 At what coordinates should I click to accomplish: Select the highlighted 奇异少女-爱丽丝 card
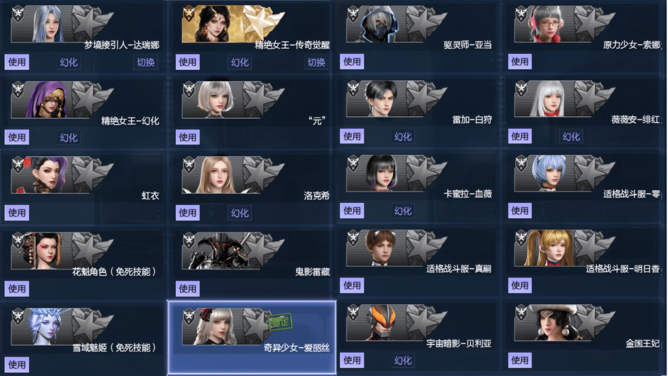coord(252,337)
